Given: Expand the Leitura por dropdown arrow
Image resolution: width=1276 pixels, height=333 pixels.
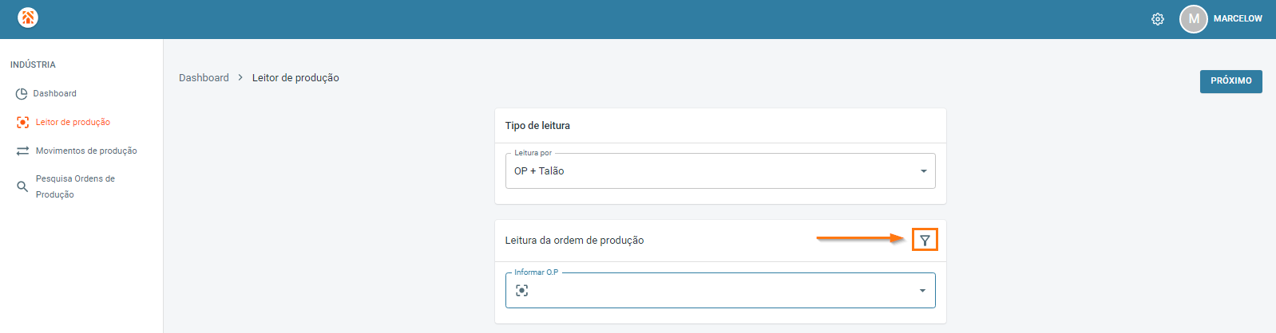Looking at the screenshot, I should coord(923,171).
